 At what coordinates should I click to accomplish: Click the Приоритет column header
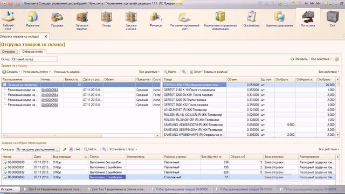tap(143, 79)
